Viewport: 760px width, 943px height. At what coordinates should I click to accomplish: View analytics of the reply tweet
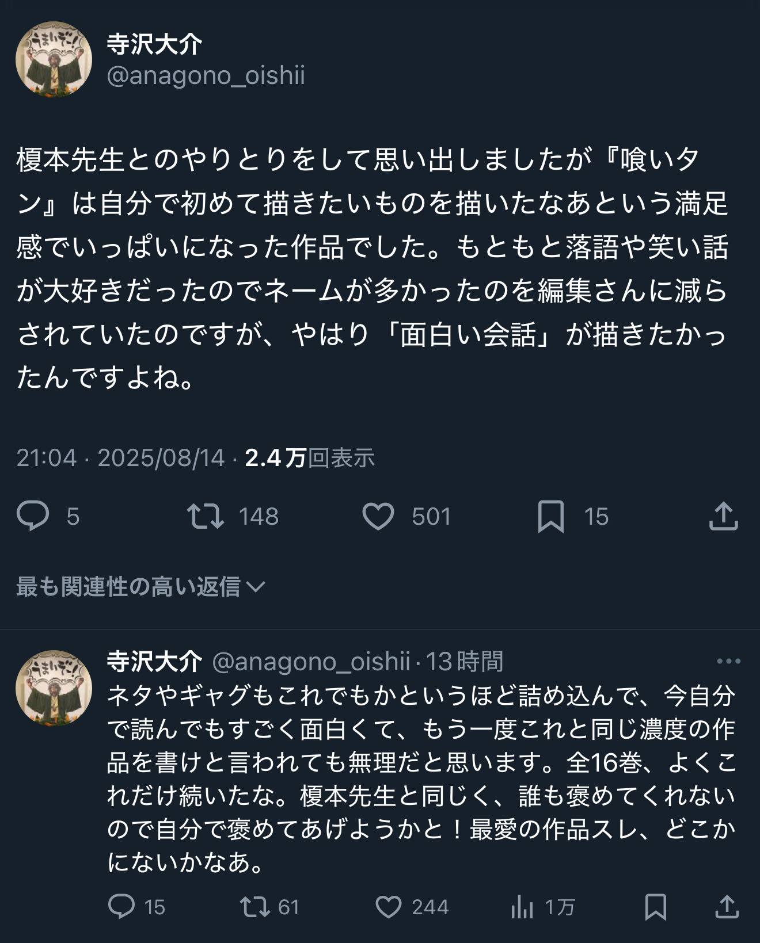[x=522, y=907]
